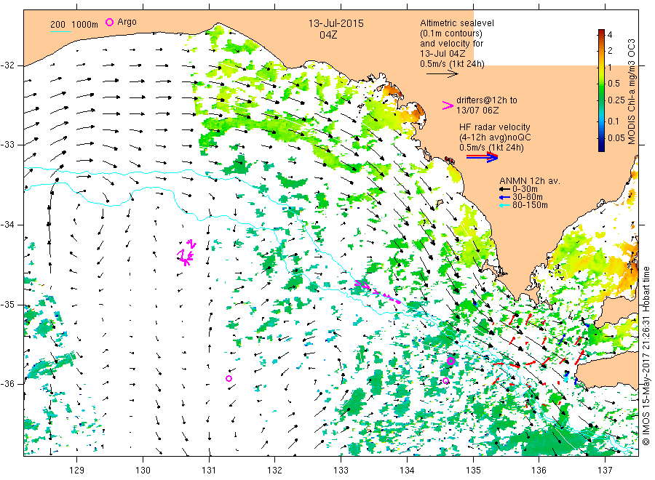Viewport: 655px width, 480px height.
Task: Click the latitude axis label '-32'
Action: pyautogui.click(x=7, y=65)
